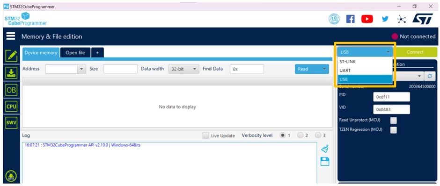This screenshot has height=186, width=440.
Task: Open the port dropdown beside refresh
Action: click(419, 76)
